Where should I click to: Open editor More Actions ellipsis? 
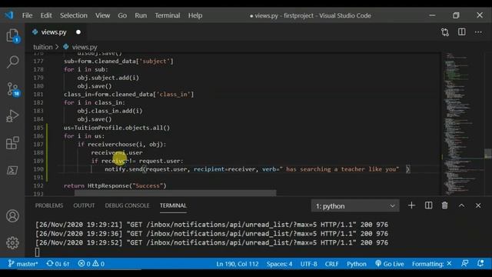click(478, 32)
